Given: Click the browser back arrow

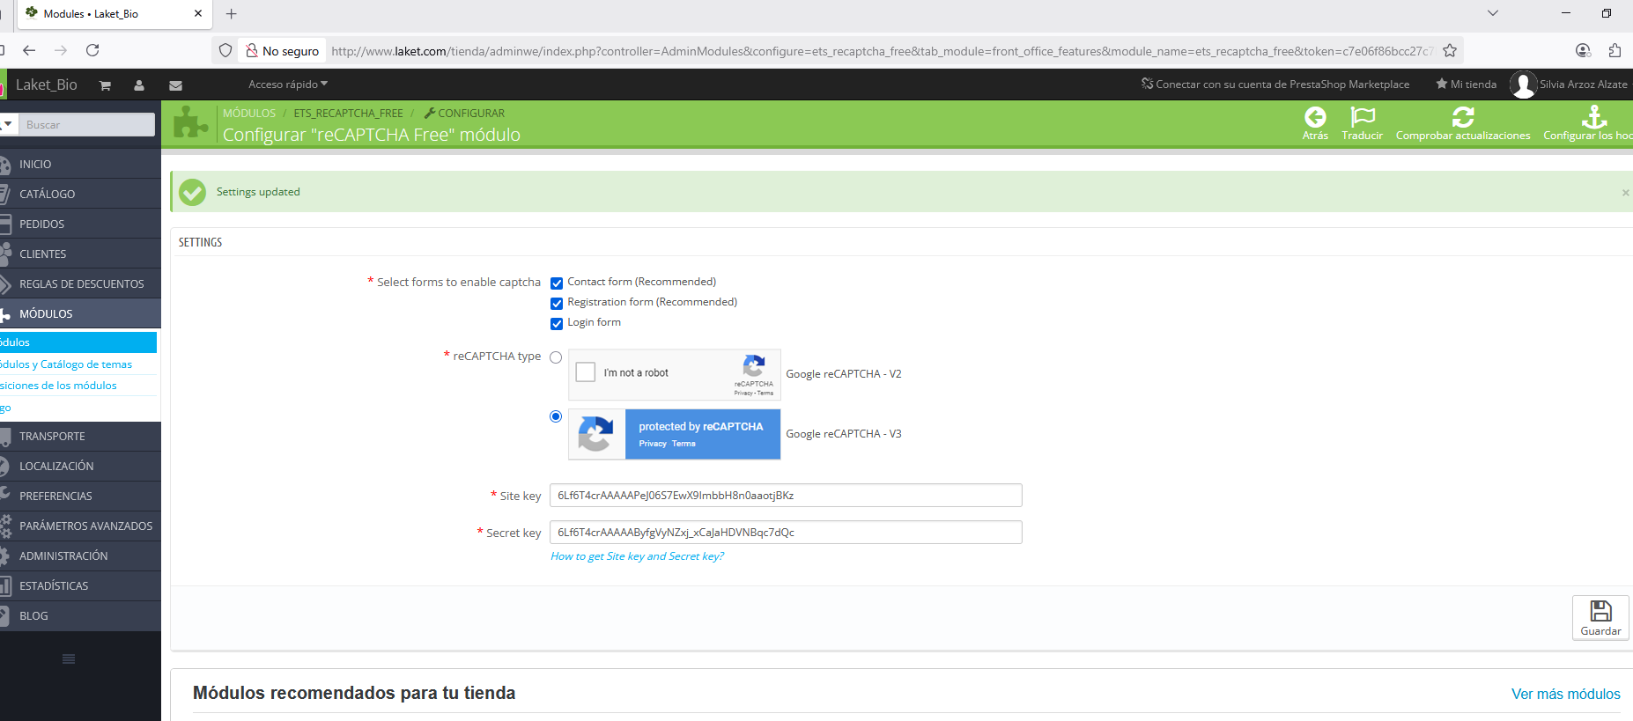Looking at the screenshot, I should click(29, 51).
